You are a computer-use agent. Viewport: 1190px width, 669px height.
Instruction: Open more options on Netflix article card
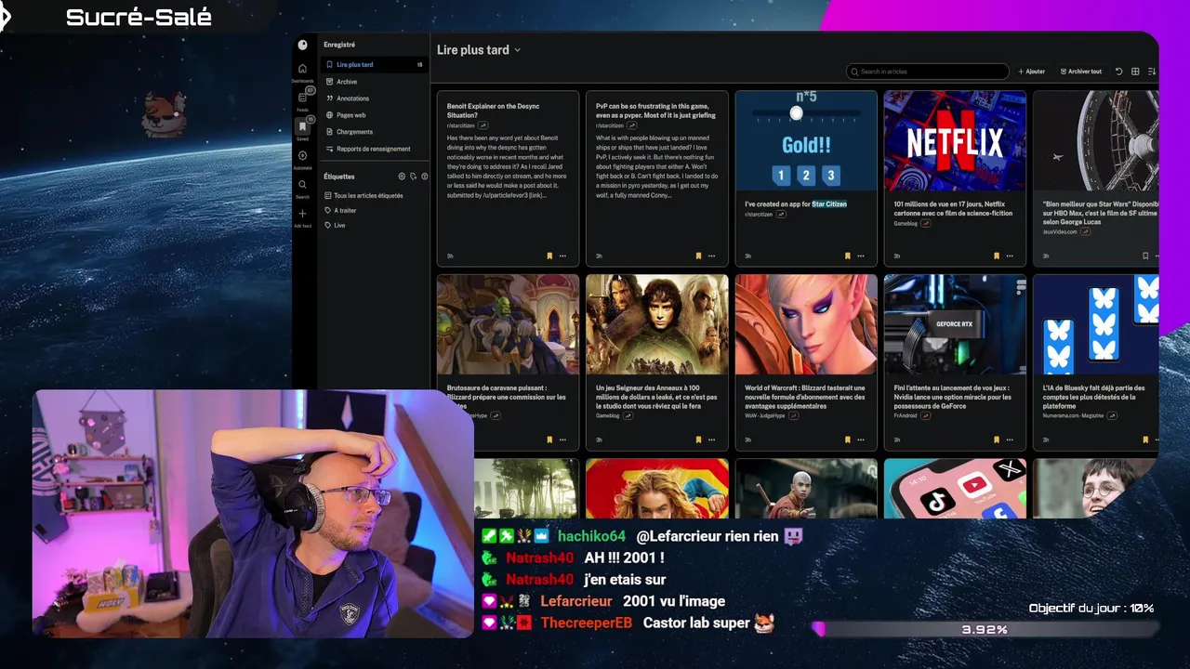pyautogui.click(x=1009, y=256)
